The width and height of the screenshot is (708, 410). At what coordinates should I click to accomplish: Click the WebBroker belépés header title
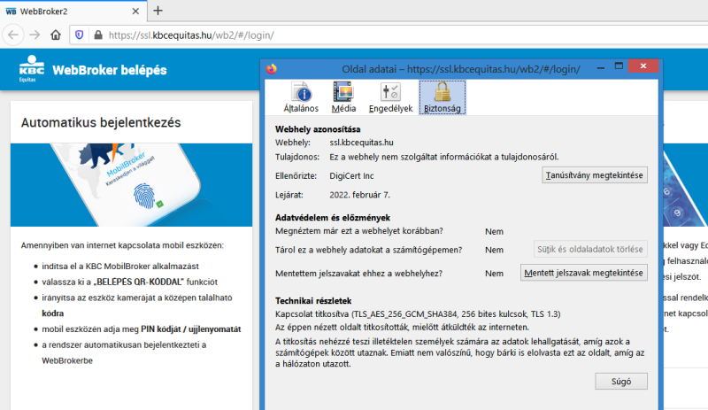pos(110,70)
